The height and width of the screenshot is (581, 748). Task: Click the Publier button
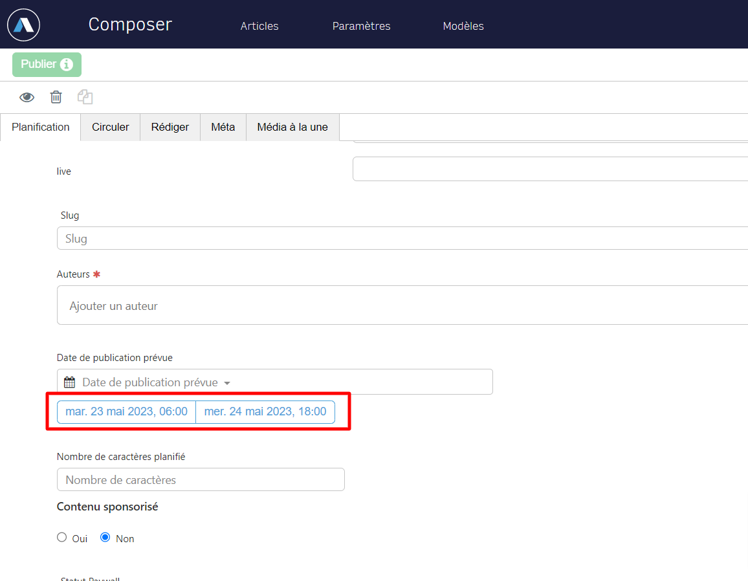tap(47, 65)
